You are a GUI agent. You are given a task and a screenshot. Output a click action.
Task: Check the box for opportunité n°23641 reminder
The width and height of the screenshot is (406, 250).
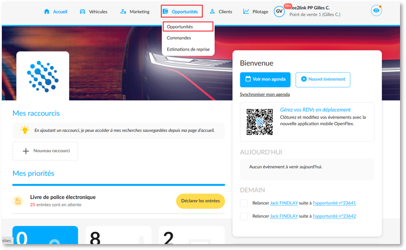coord(244,203)
